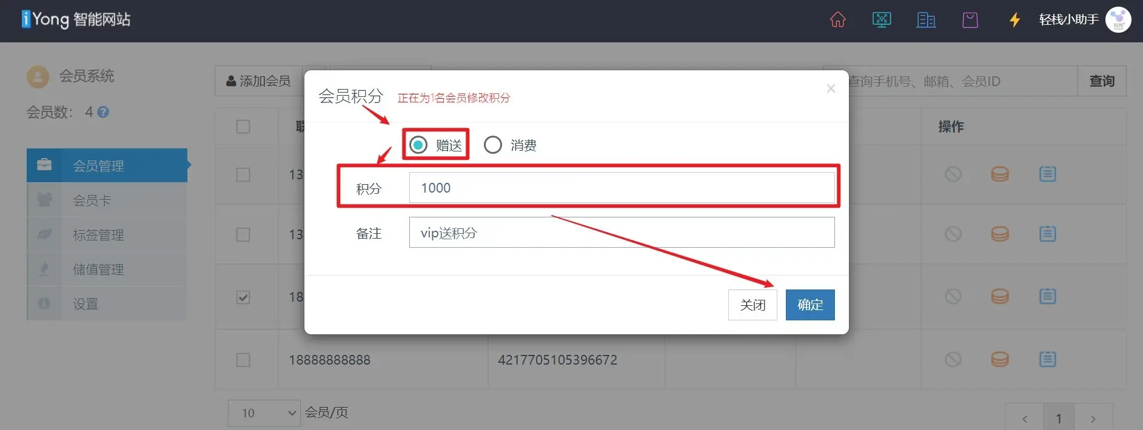
Task: Select the 消费 radio button
Action: [493, 145]
